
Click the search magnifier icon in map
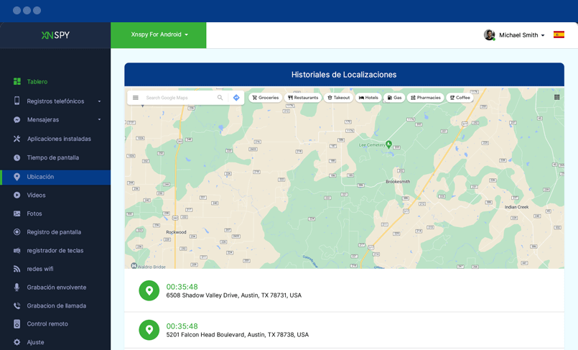220,98
